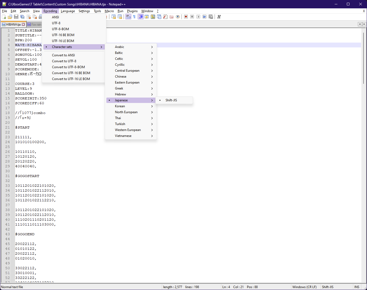
Task: Select the Shift-JIS encoding option
Action: pyautogui.click(x=174, y=100)
